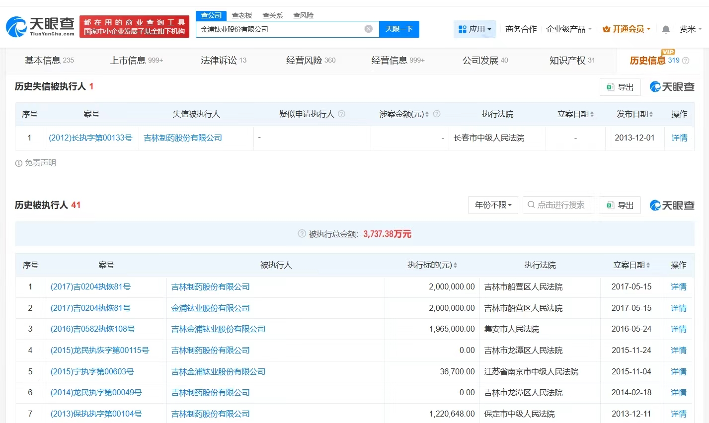Click help icon next to 历史信息 tab
Viewport: 709px width, 423px height.
tap(686, 61)
